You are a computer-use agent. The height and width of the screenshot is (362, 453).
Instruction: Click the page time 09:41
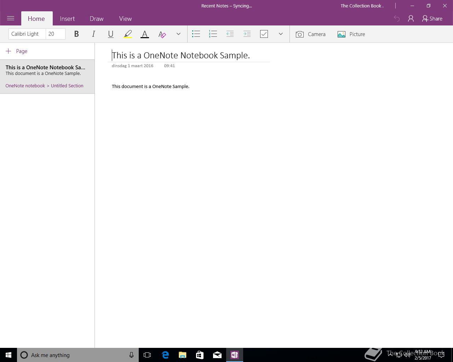170,66
